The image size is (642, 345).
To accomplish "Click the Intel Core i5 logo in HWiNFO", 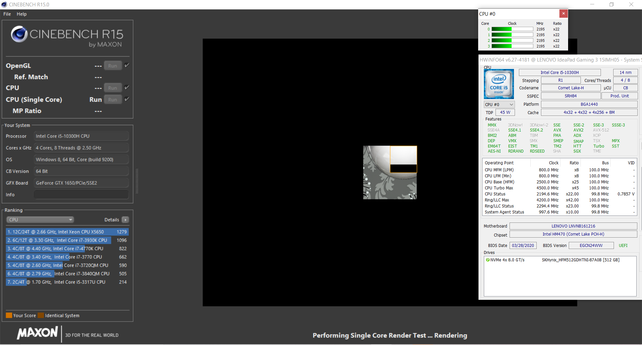I will pos(499,84).
